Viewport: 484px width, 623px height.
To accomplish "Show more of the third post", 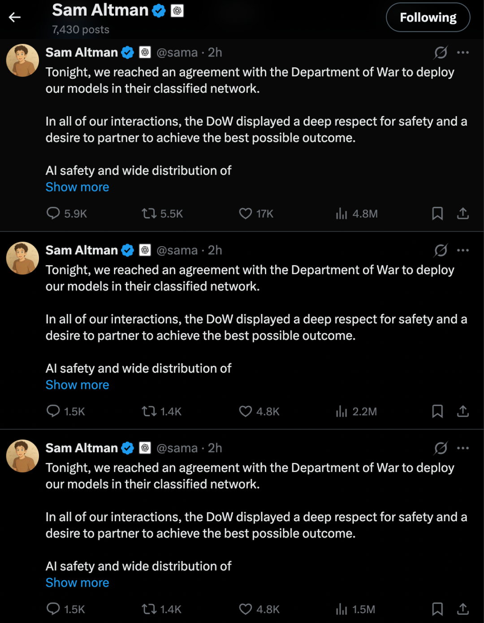I will pyautogui.click(x=78, y=583).
